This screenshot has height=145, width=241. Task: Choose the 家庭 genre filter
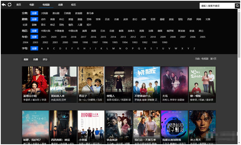[171, 19]
